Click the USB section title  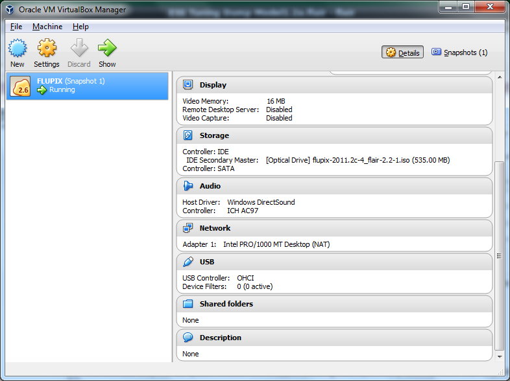pos(207,262)
